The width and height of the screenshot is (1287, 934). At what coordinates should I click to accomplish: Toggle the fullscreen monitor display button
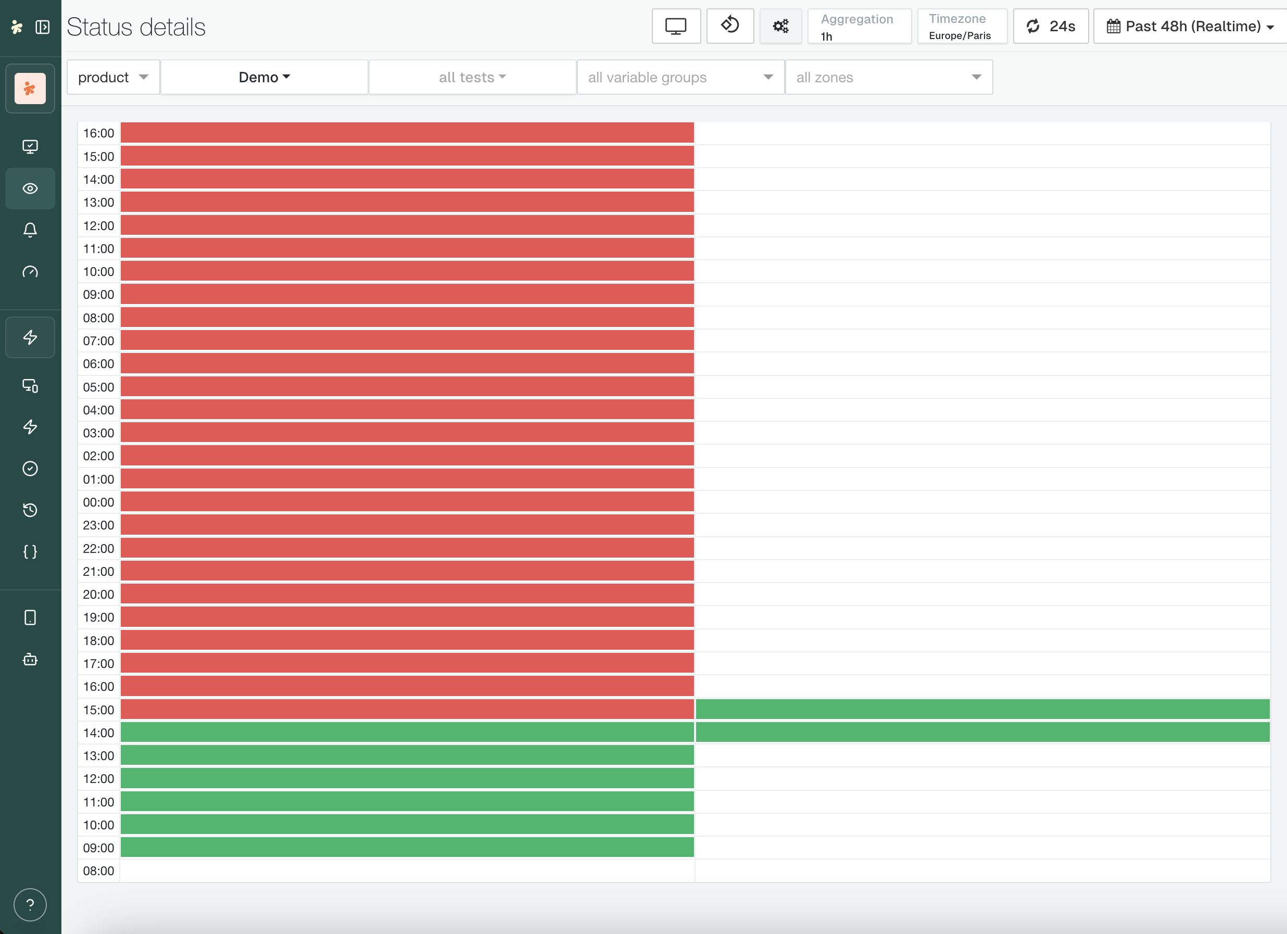676,26
